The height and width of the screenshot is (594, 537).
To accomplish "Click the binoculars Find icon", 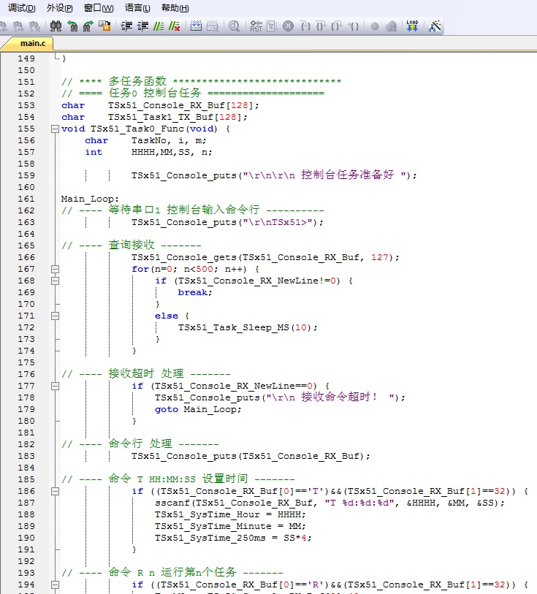I will 56,26.
